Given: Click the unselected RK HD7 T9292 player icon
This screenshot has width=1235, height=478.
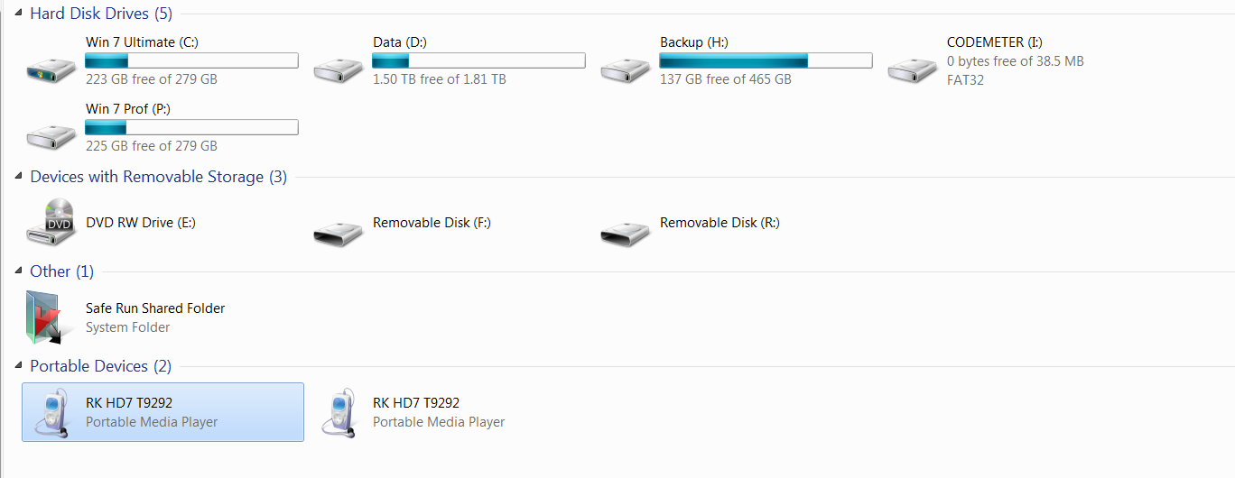Looking at the screenshot, I should coord(339,412).
